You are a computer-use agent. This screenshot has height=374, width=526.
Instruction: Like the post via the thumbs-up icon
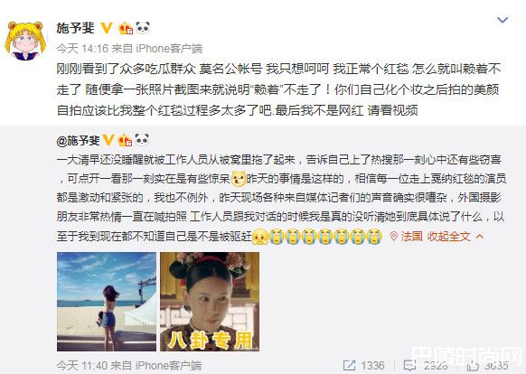(x=473, y=366)
